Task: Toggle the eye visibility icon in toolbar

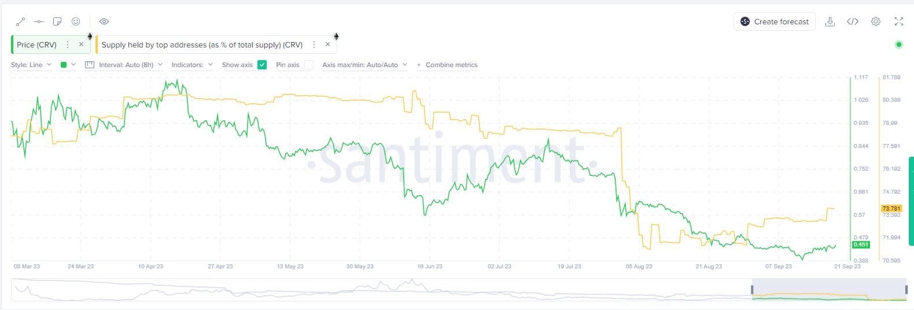Action: [x=104, y=21]
